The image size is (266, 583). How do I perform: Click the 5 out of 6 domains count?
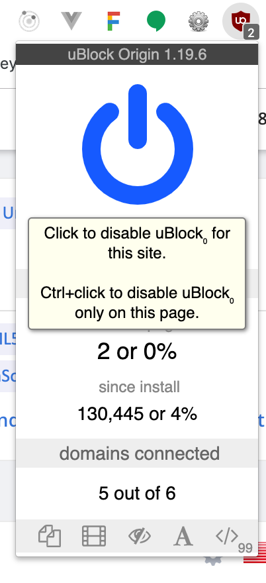coord(137,493)
